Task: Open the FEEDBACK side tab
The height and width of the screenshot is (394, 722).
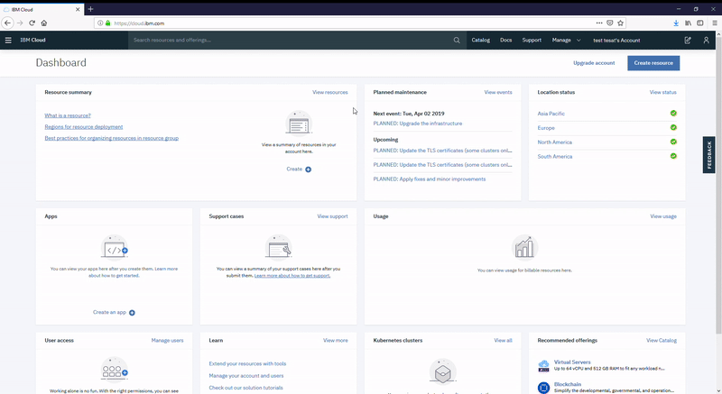Action: tap(709, 155)
